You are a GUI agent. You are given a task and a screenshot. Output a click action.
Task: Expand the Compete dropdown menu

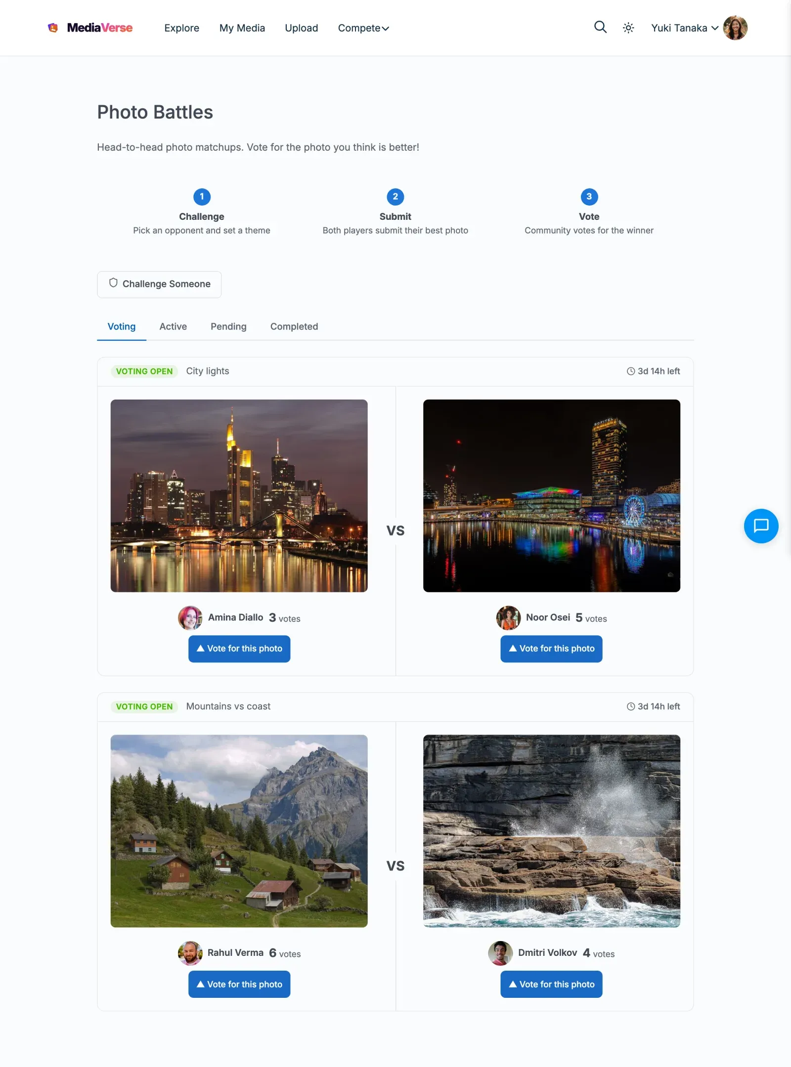(x=363, y=28)
